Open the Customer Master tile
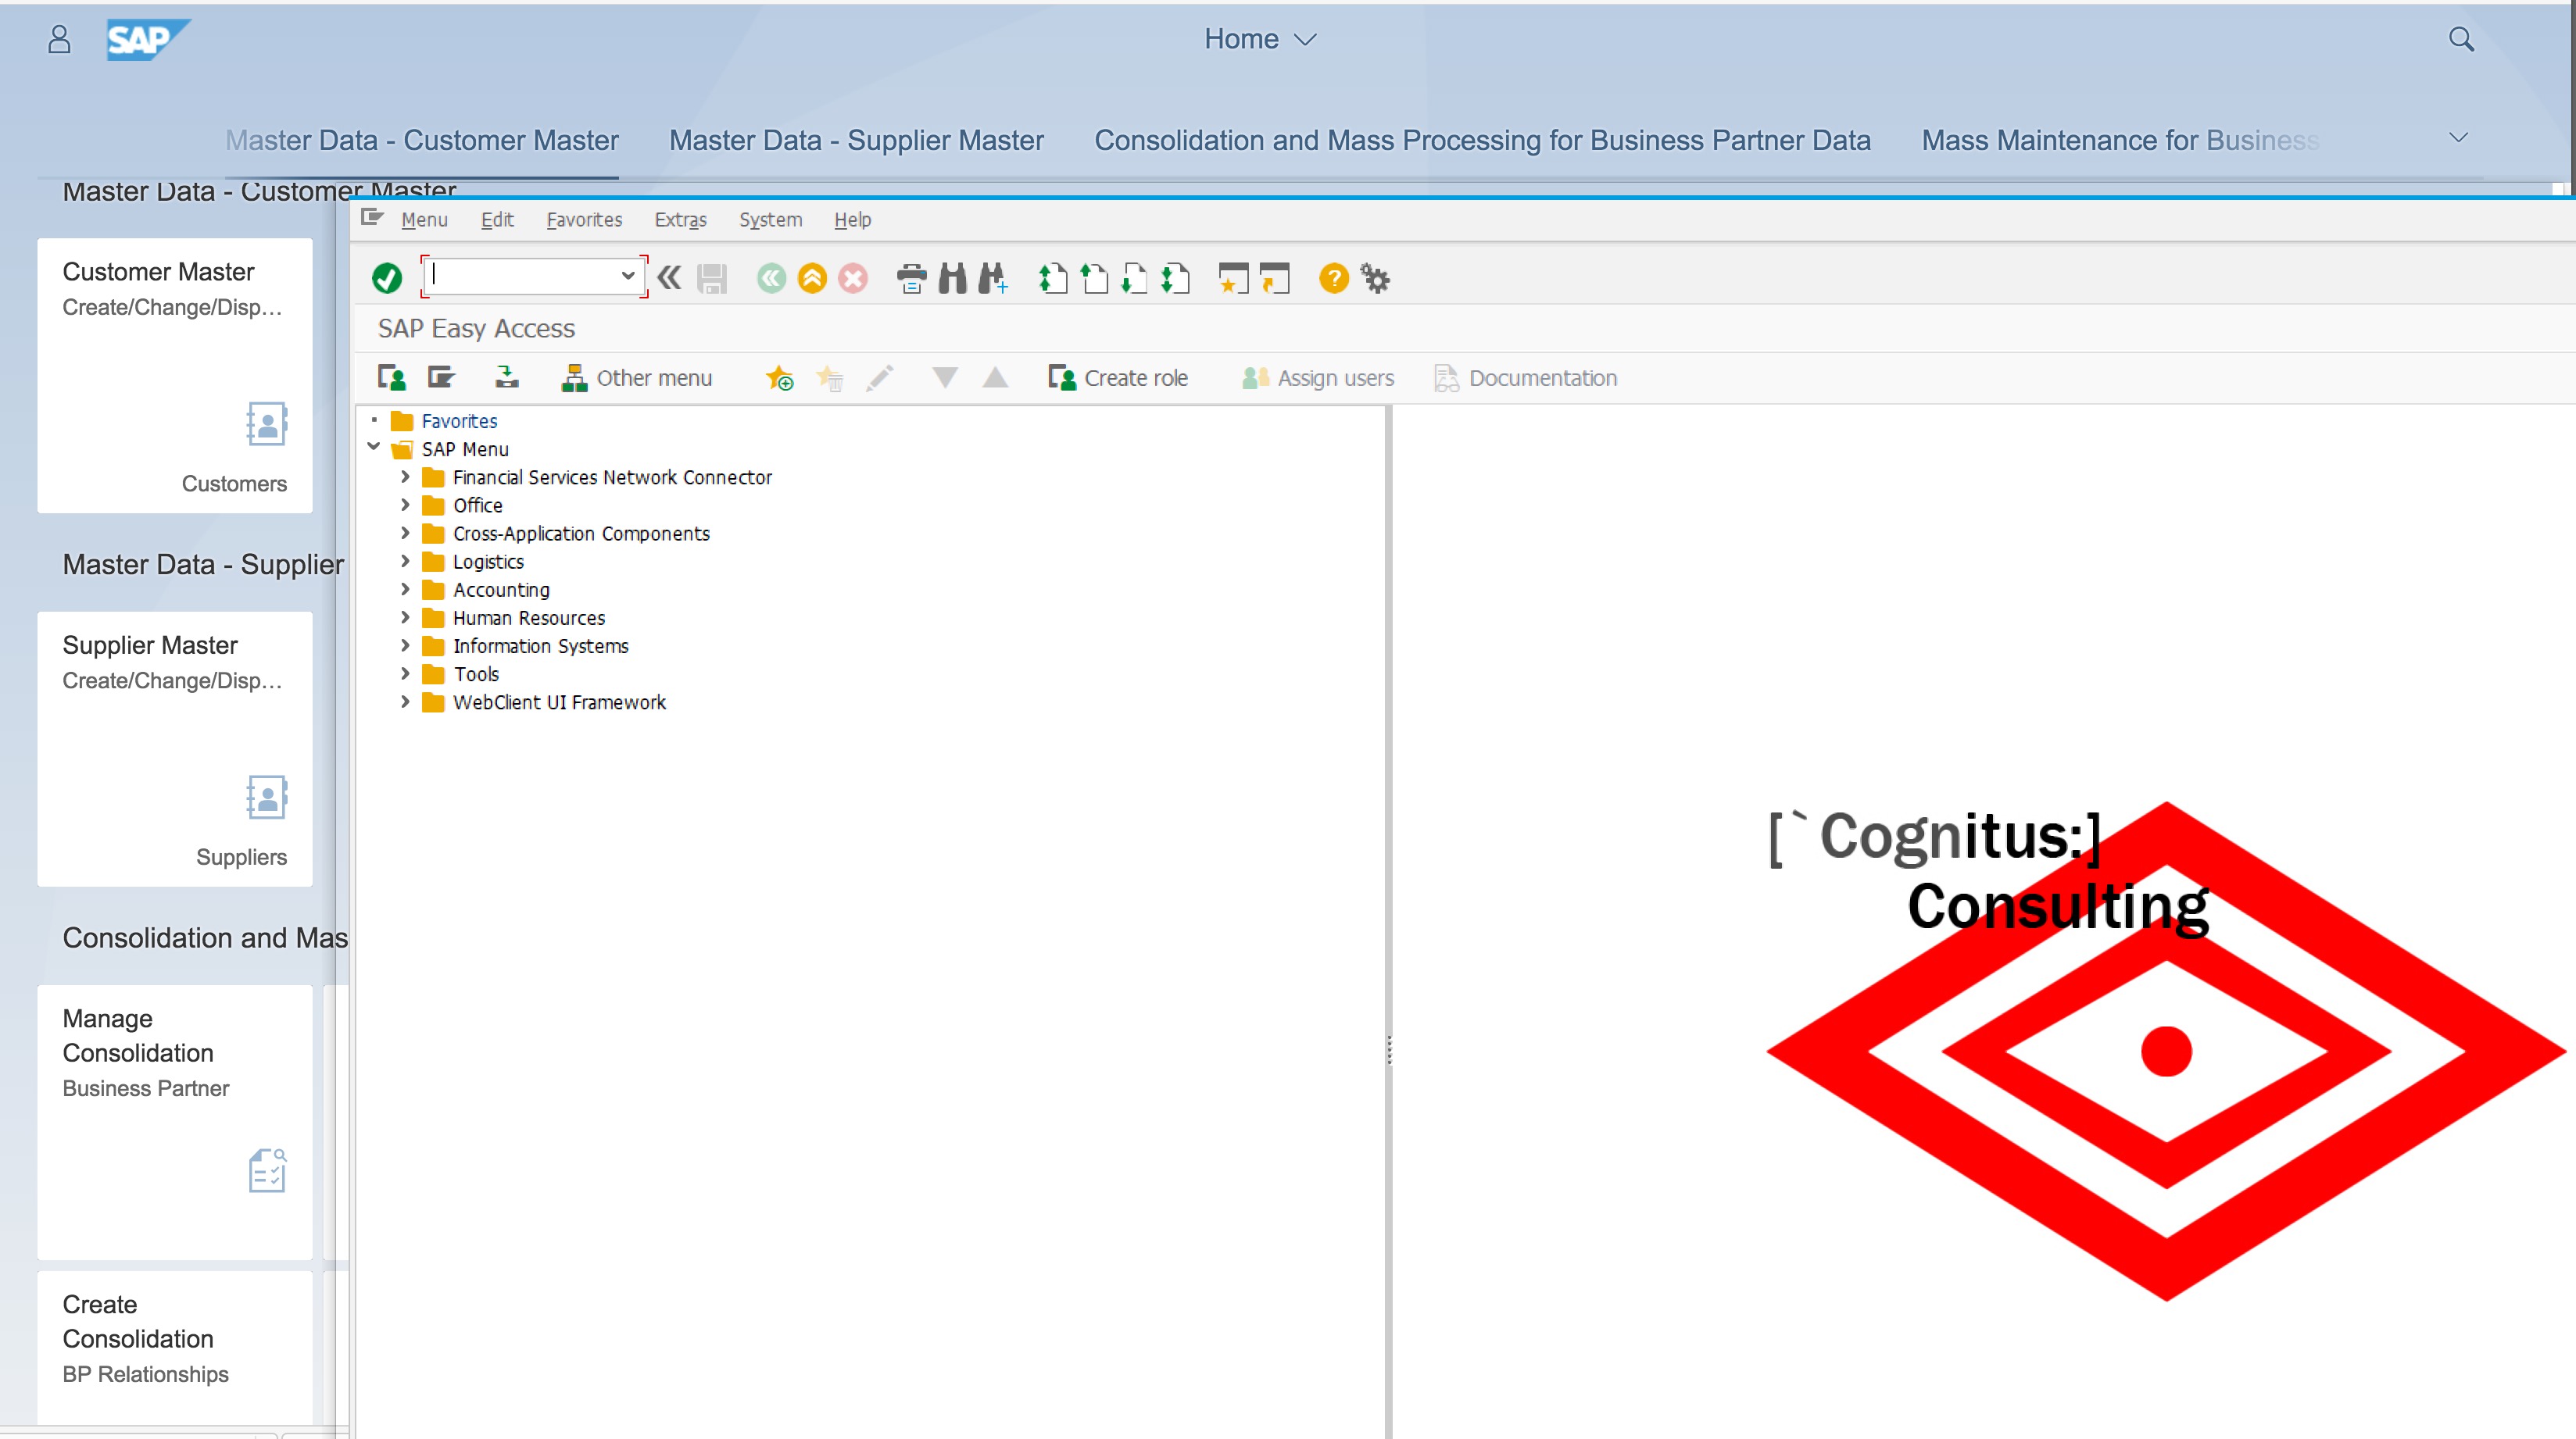Image resolution: width=2576 pixels, height=1439 pixels. [x=175, y=375]
